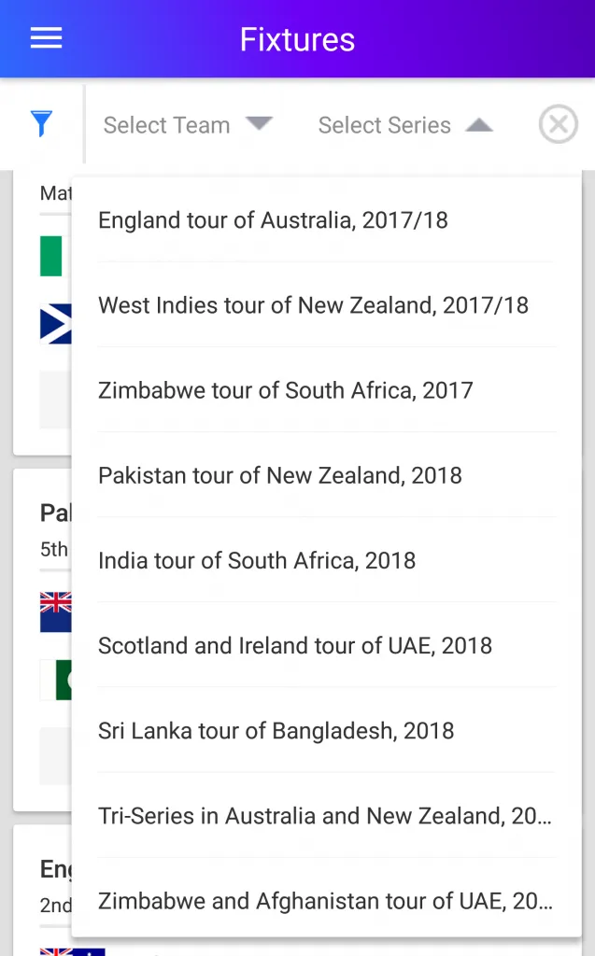Choose West Indies tour of New Zealand

[313, 305]
